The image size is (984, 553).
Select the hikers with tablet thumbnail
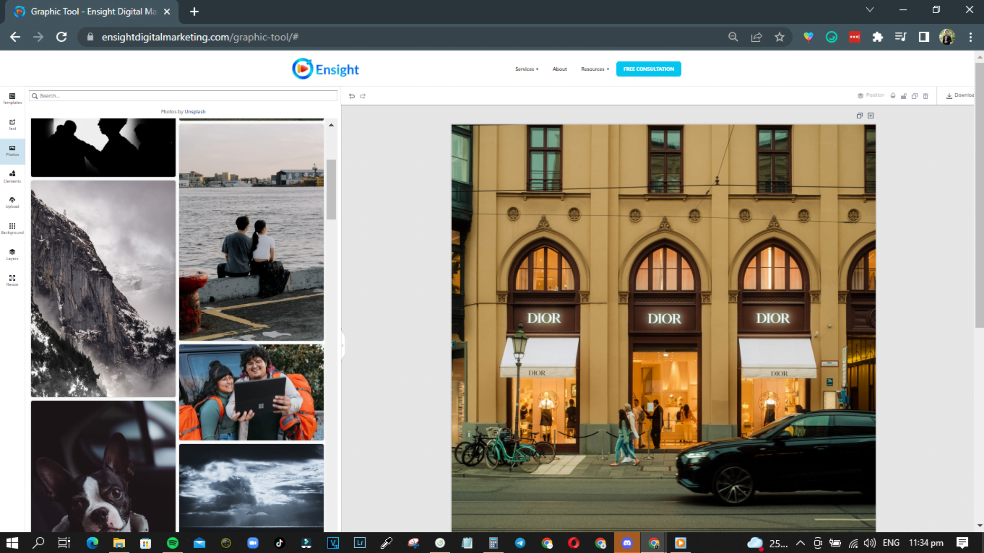[251, 392]
